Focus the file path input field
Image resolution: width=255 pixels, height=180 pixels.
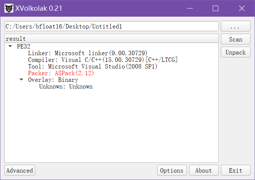tap(112, 26)
